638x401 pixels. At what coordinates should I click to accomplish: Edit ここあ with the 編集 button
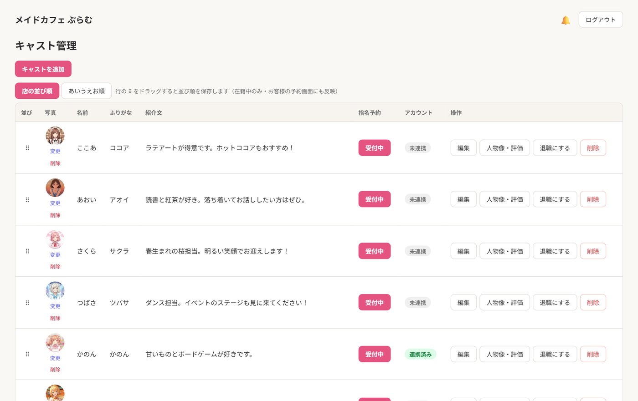(463, 148)
